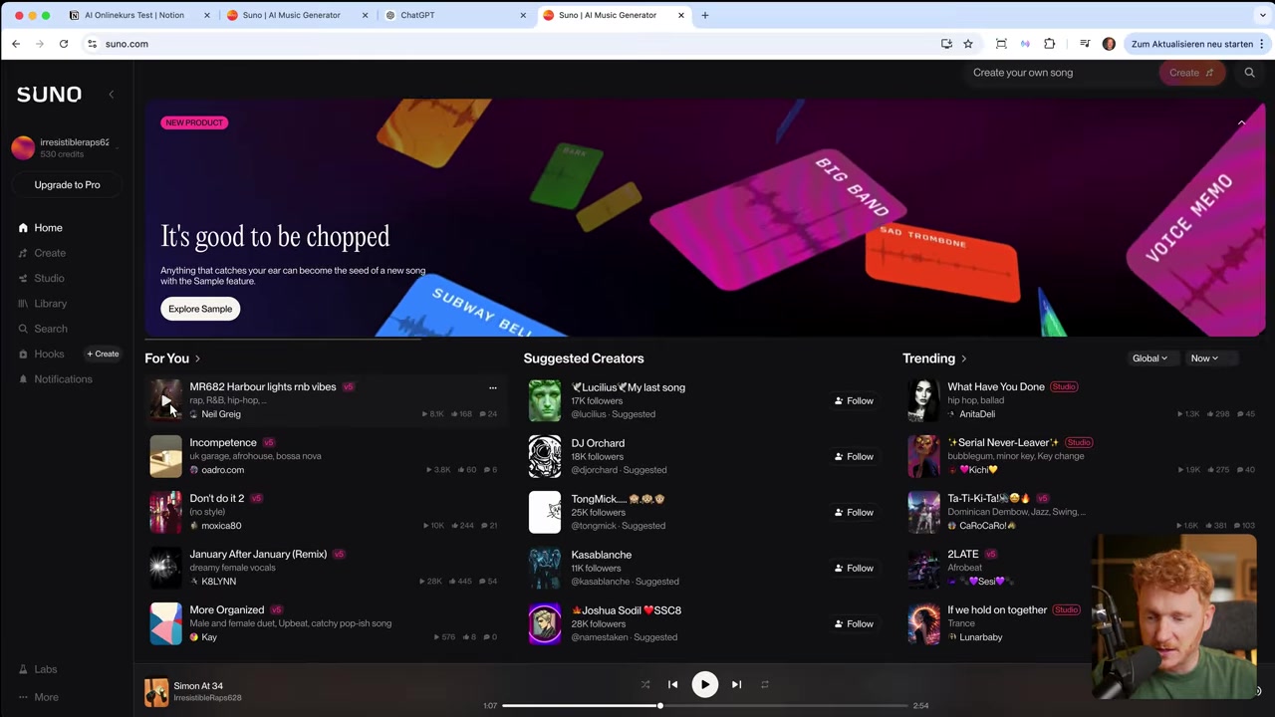Click the + Create button beside Hooks
Image resolution: width=1275 pixels, height=717 pixels.
(x=103, y=354)
